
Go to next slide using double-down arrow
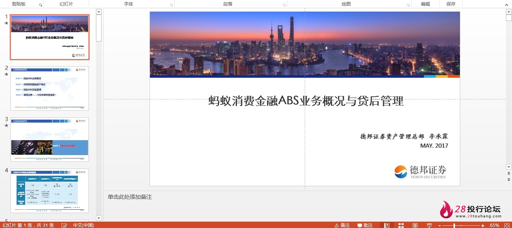pyautogui.click(x=509, y=180)
